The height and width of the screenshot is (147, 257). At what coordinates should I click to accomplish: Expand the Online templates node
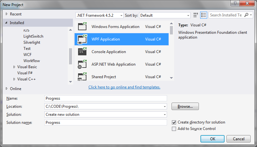pos(6,88)
